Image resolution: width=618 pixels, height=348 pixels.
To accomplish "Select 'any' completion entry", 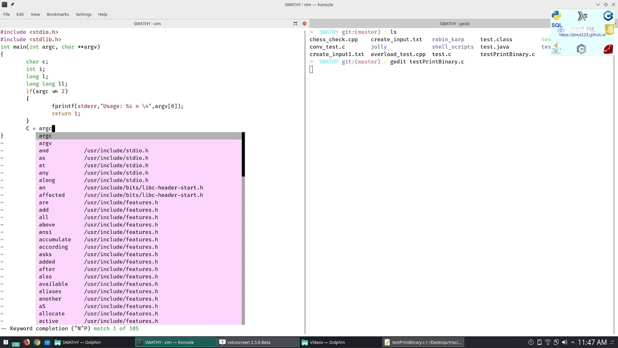I will [x=139, y=173].
